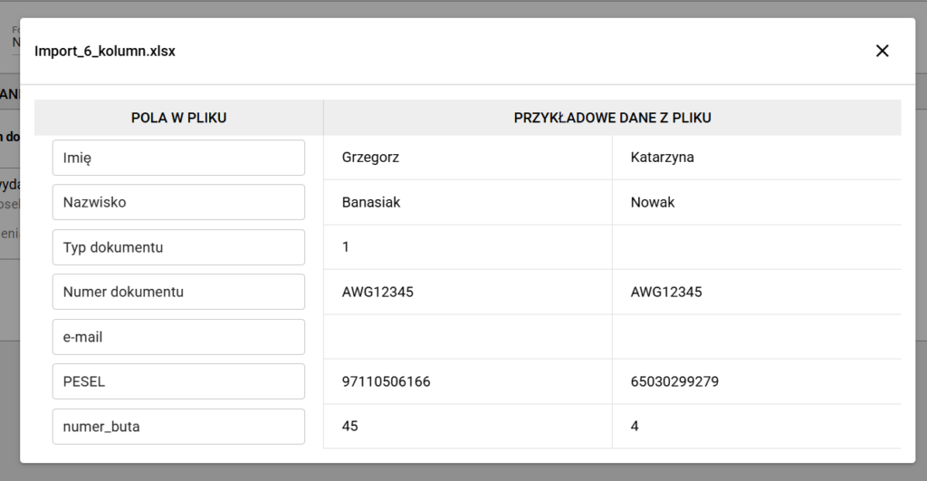The height and width of the screenshot is (481, 927).
Task: Click the numer_buta field
Action: click(x=178, y=427)
